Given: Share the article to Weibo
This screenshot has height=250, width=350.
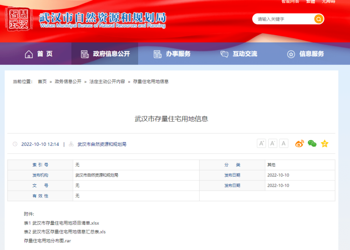Looking at the screenshot, I should tap(299, 143).
